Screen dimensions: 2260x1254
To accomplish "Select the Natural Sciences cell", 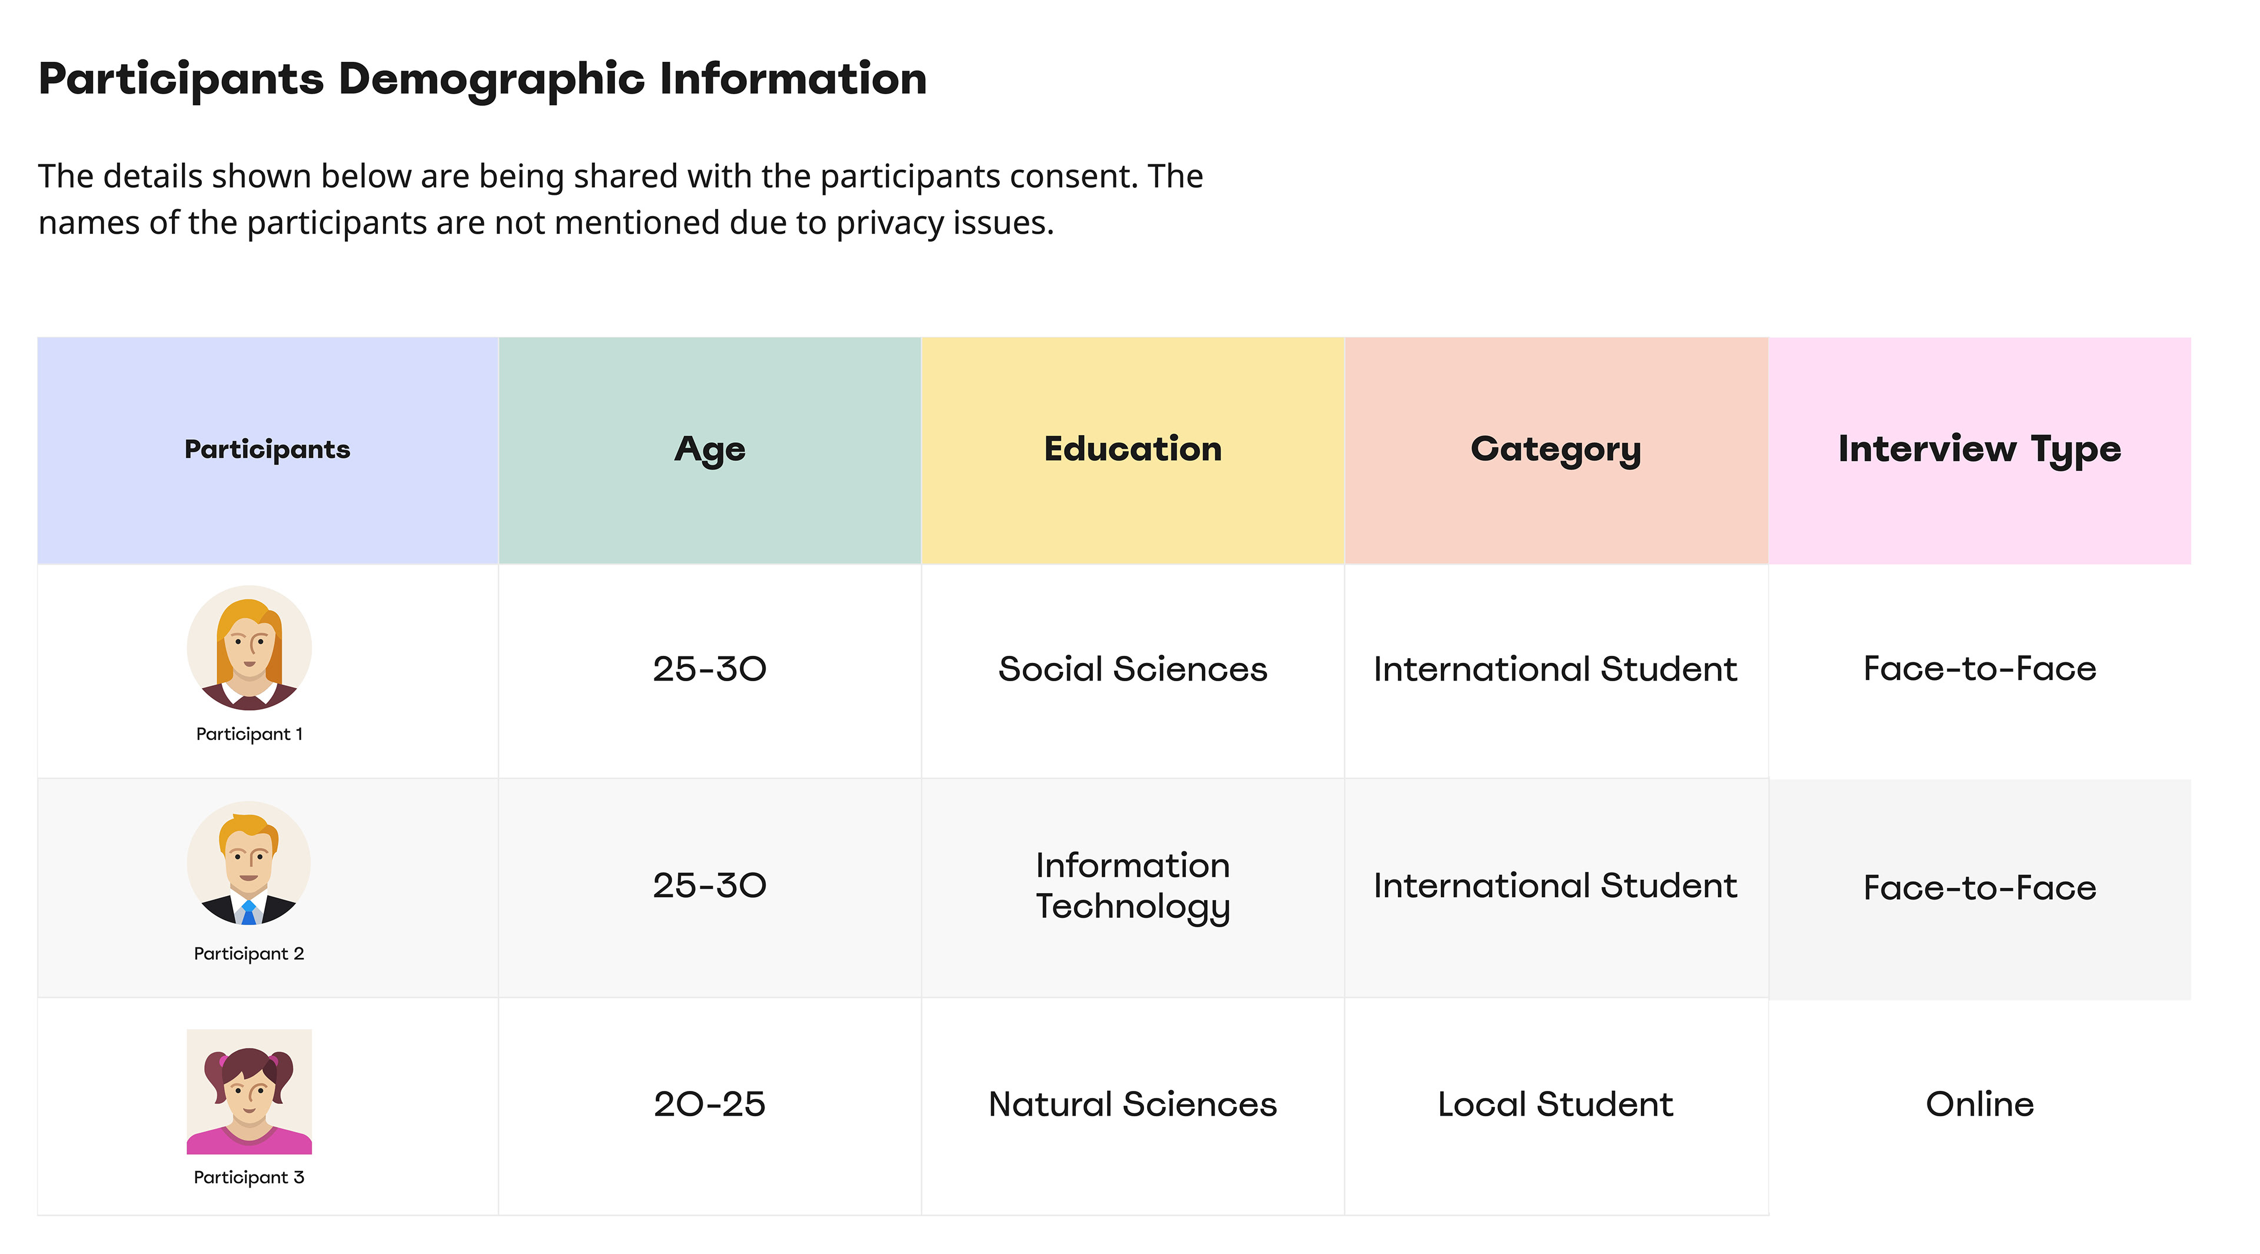I will point(1132,1107).
